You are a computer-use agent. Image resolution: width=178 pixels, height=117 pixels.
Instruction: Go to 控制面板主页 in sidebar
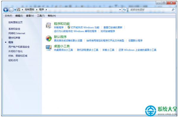tap(15, 22)
